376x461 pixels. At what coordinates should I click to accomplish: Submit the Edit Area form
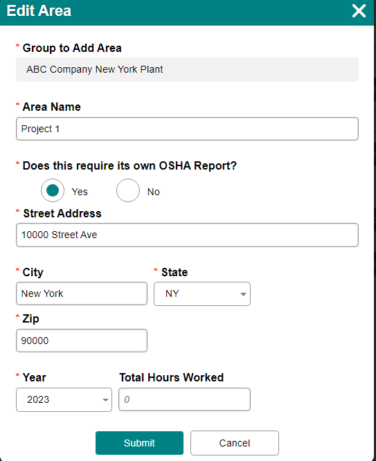click(139, 443)
